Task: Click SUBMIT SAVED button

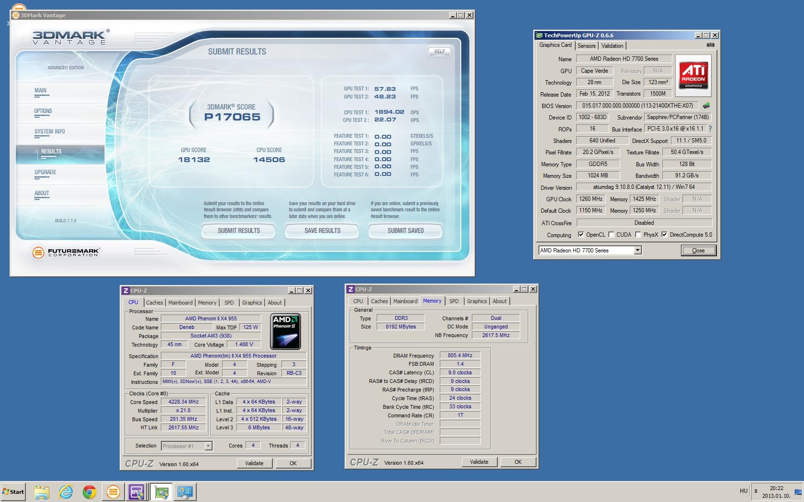Action: (405, 230)
